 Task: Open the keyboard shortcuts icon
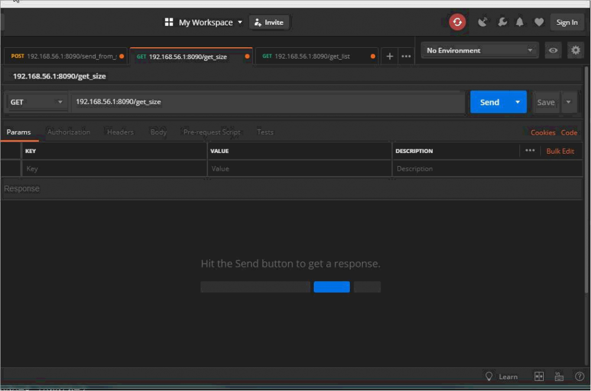pyautogui.click(x=558, y=376)
